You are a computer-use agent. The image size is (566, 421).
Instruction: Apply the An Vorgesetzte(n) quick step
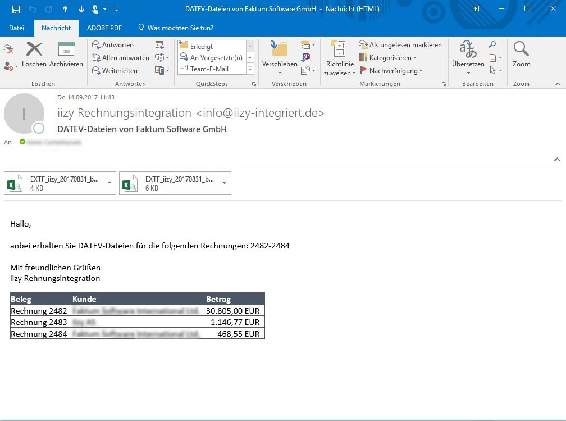[x=212, y=57]
